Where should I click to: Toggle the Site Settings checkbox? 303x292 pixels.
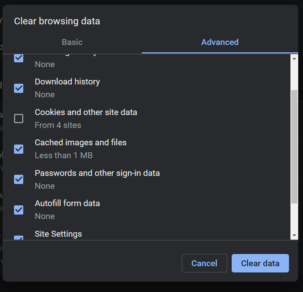(18, 238)
